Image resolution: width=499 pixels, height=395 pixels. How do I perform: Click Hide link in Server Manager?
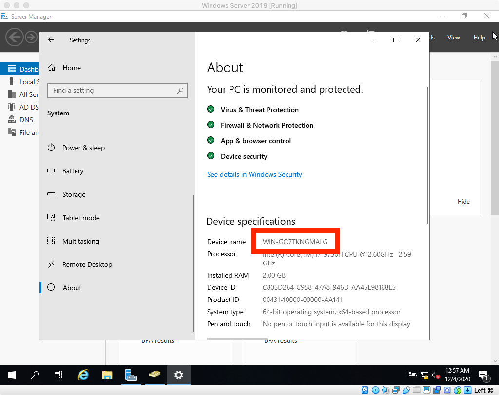tap(463, 202)
